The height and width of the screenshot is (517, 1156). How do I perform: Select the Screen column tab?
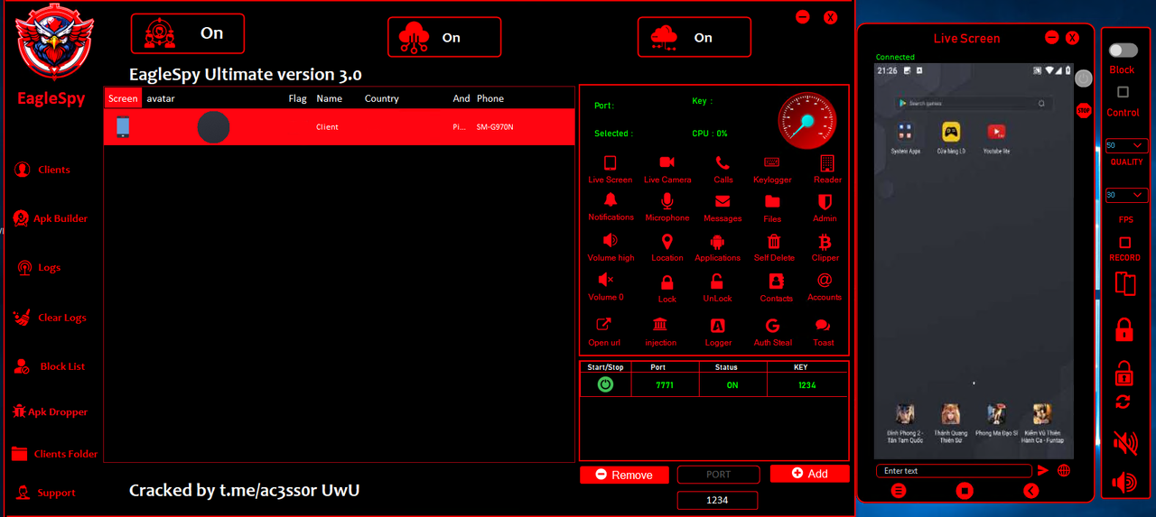coord(123,98)
